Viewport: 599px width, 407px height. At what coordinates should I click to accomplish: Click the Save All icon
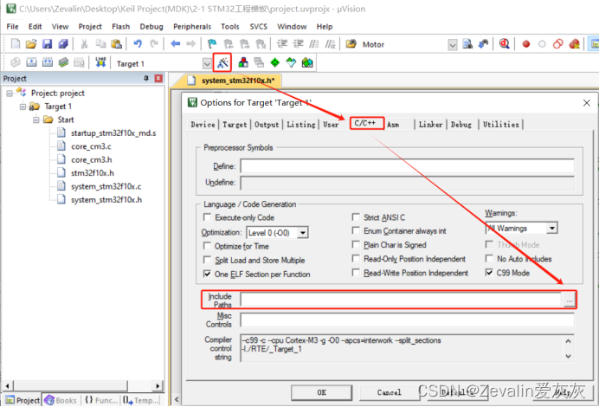click(x=63, y=44)
